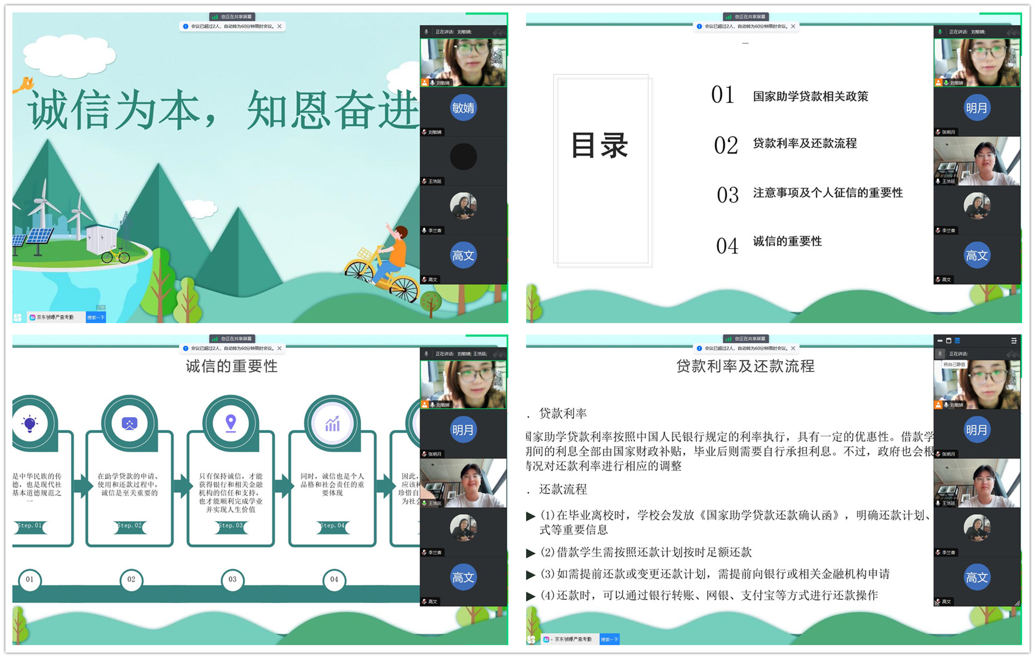
Task: Switch to the blue list-layout view icon
Action: [957, 341]
